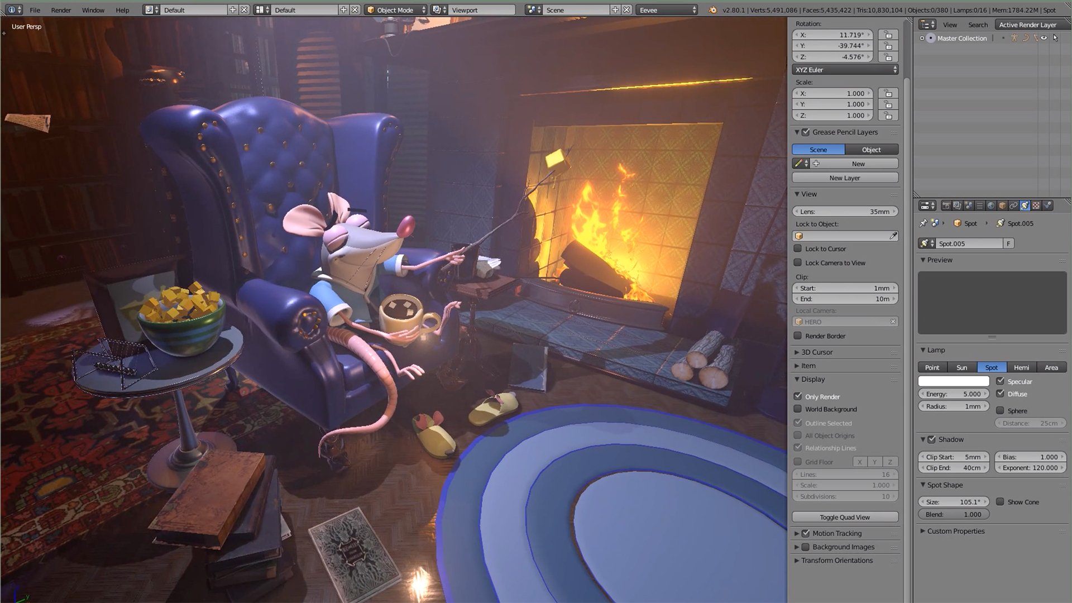Open Object properties via the cube icon

pyautogui.click(x=1002, y=205)
